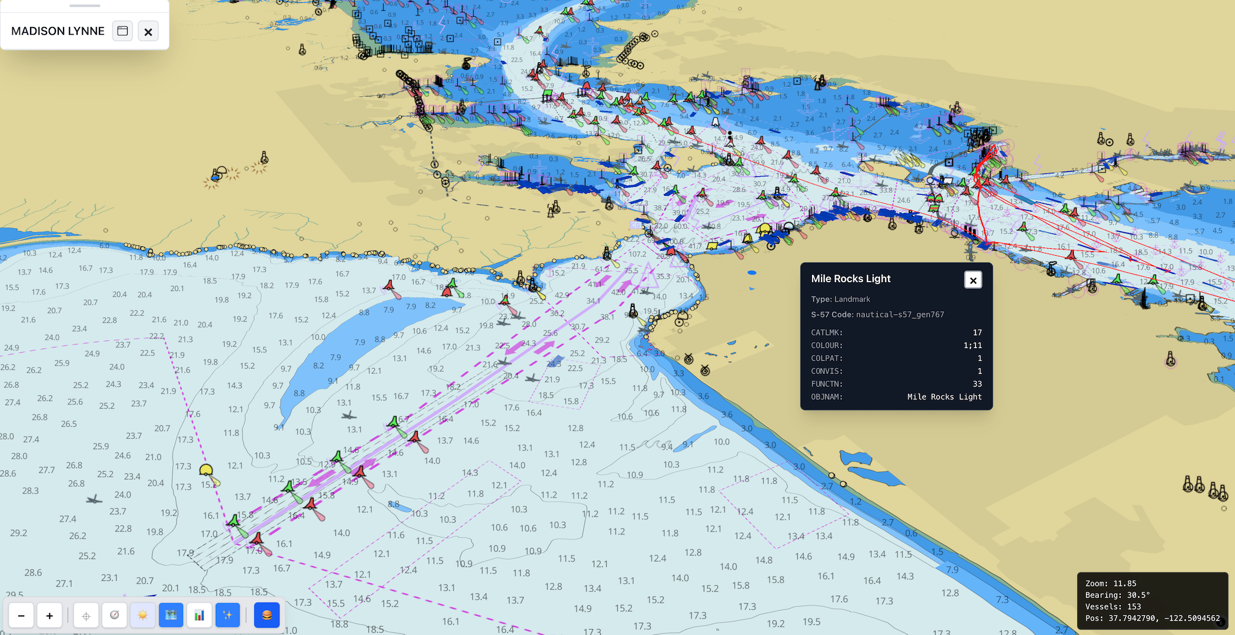Select the Type: Landmark row in the popup
Image resolution: width=1235 pixels, height=635 pixels.
[x=840, y=299]
